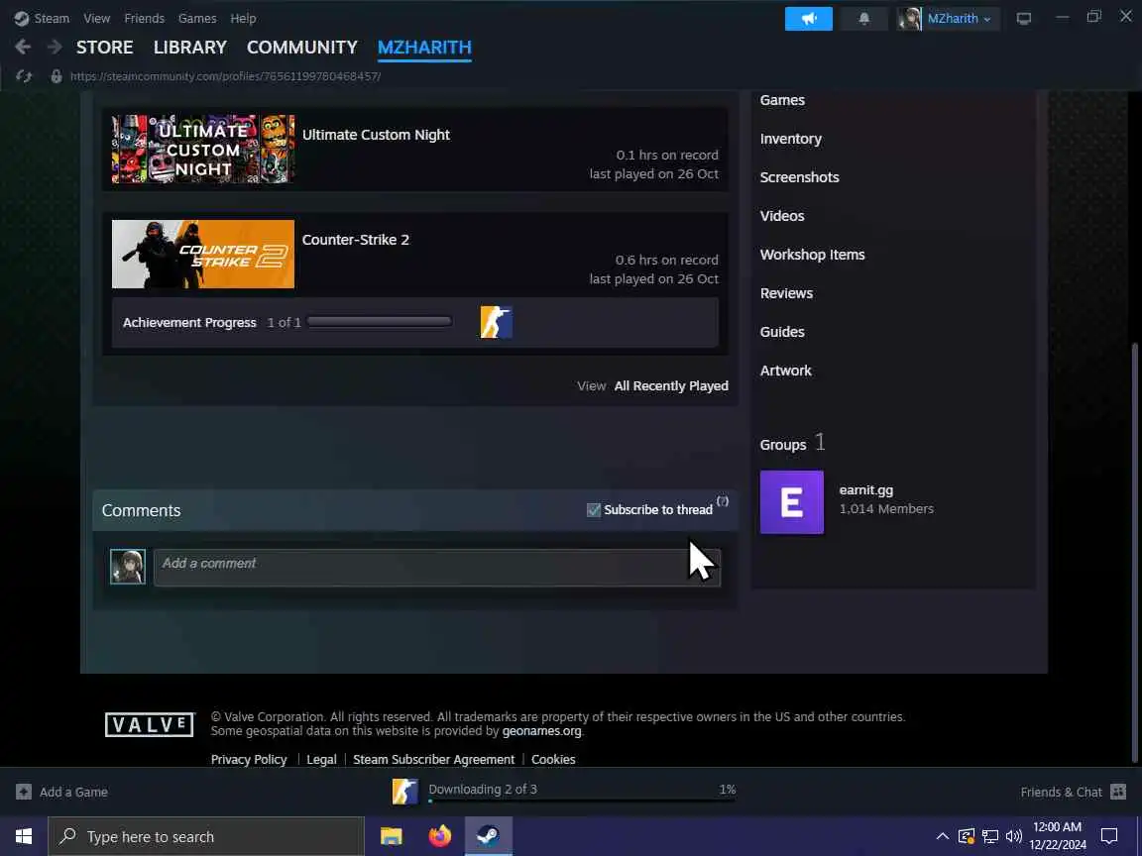Open Friends & Chat grid icon
The width and height of the screenshot is (1142, 856).
(1118, 792)
